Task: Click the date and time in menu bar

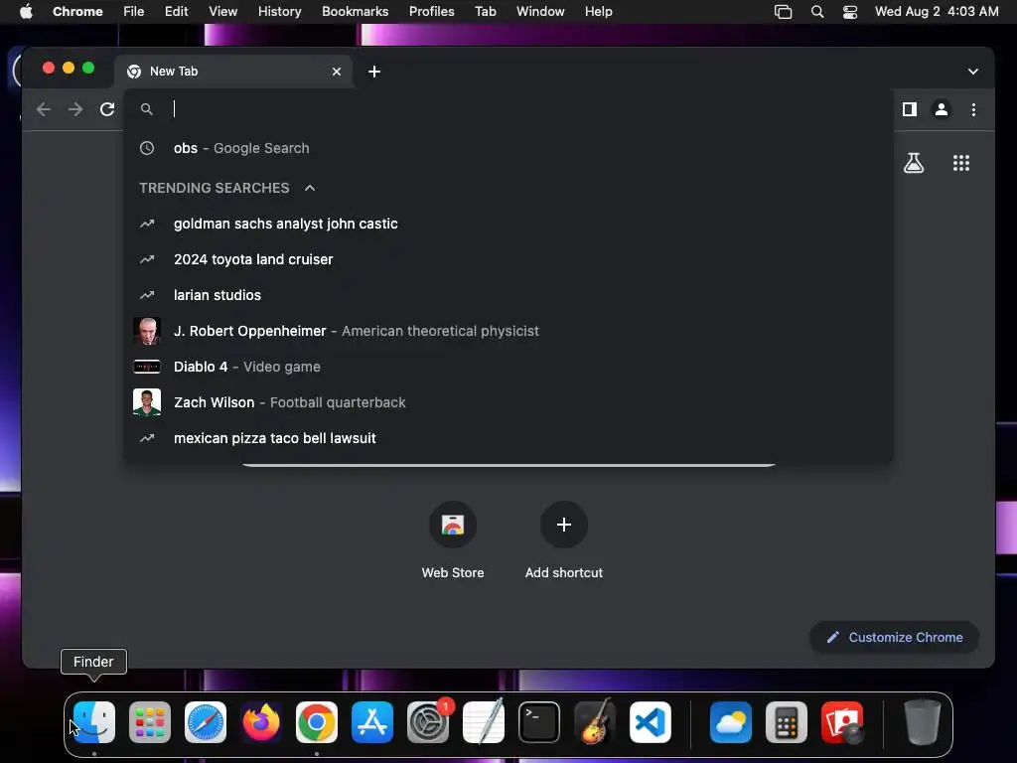Action: click(x=937, y=12)
